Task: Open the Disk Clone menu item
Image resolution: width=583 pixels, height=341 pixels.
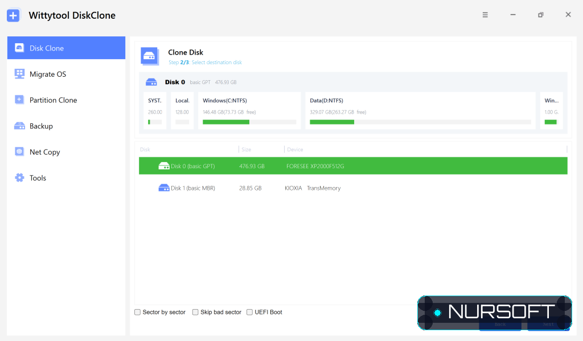Action: [x=66, y=48]
